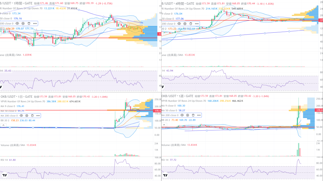
Task: Toggle MA 200 visibility on 4時間 chart
Action: 179,24
